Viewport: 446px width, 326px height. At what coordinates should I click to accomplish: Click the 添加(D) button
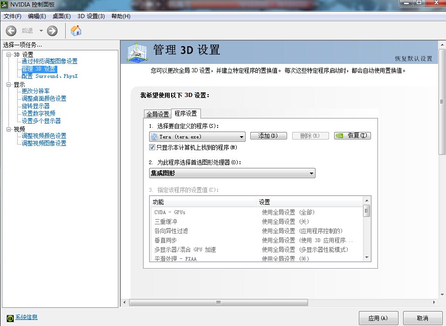point(268,136)
